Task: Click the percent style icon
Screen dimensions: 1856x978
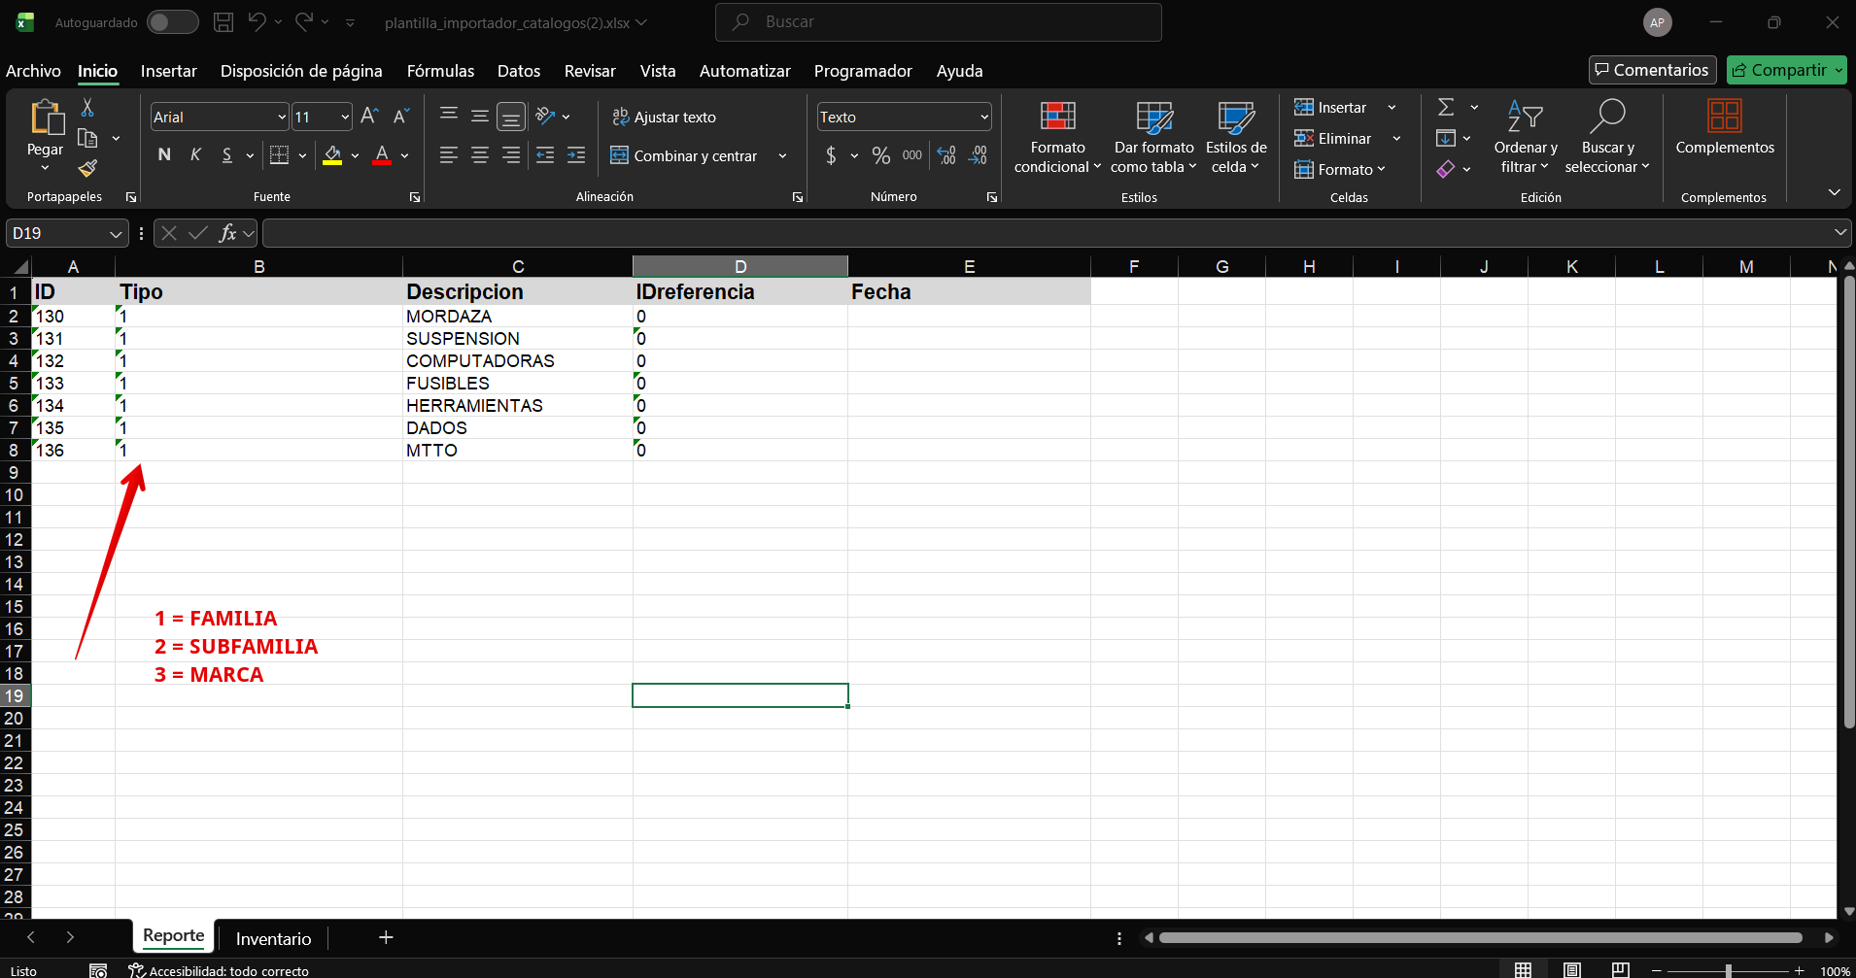Action: 880,155
